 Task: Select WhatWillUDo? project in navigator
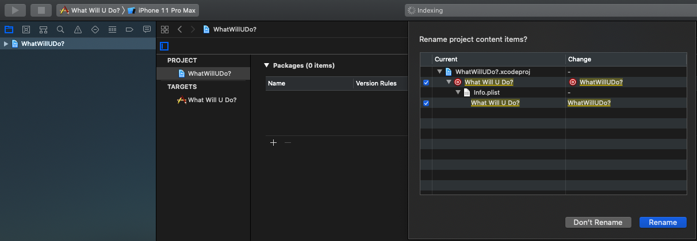click(x=78, y=44)
